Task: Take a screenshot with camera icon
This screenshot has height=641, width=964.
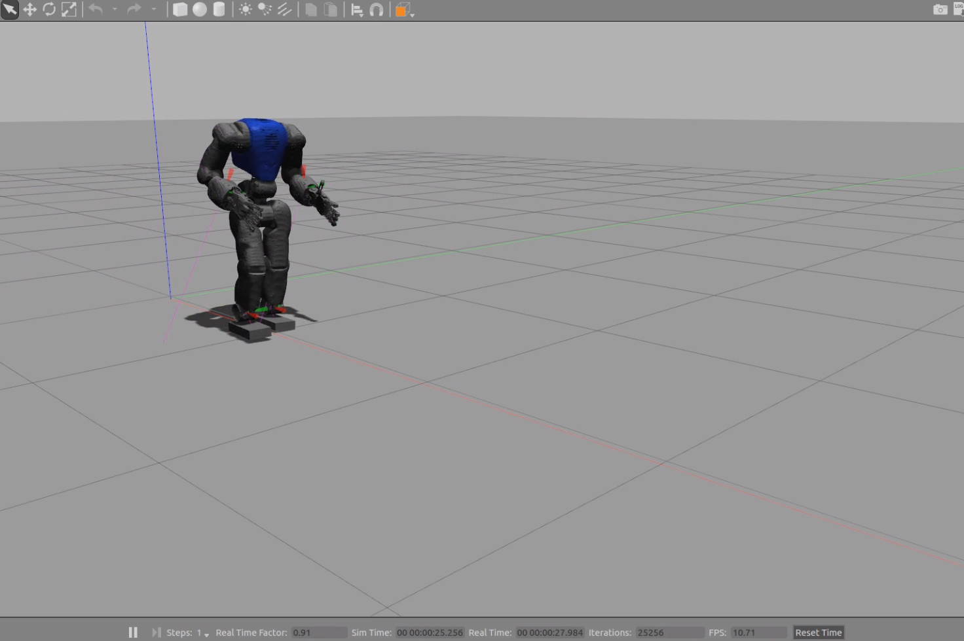Action: point(940,9)
